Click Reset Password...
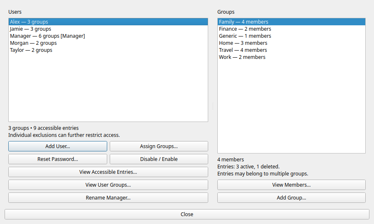Screen dimensions: 374x224 tap(58, 159)
